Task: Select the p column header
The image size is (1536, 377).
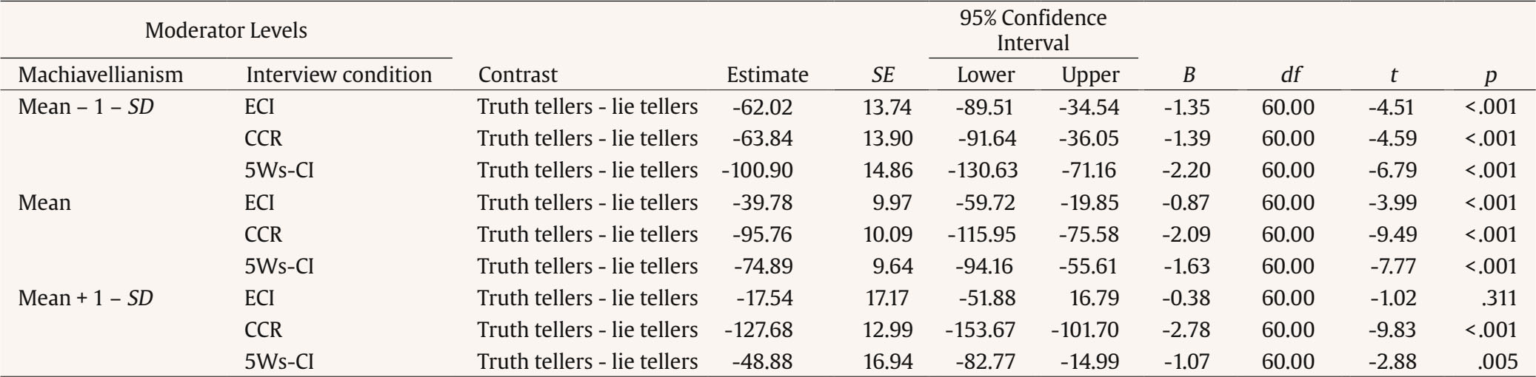Action: pos(1492,75)
